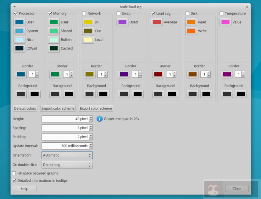Open the Orientation dropdown
261x199 pixels.
click(67, 155)
